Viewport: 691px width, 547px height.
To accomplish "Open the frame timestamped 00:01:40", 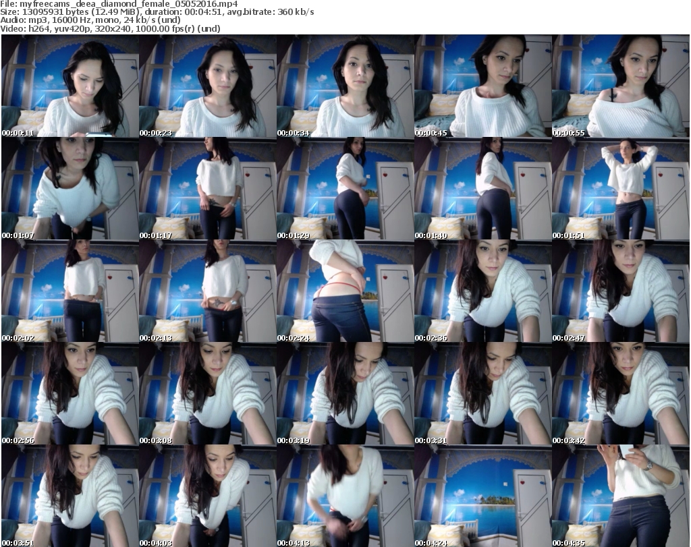I will (483, 188).
